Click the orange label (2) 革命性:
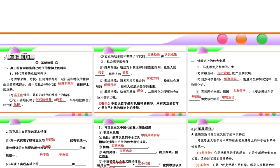The image size is (280, 168). tap(203, 165)
